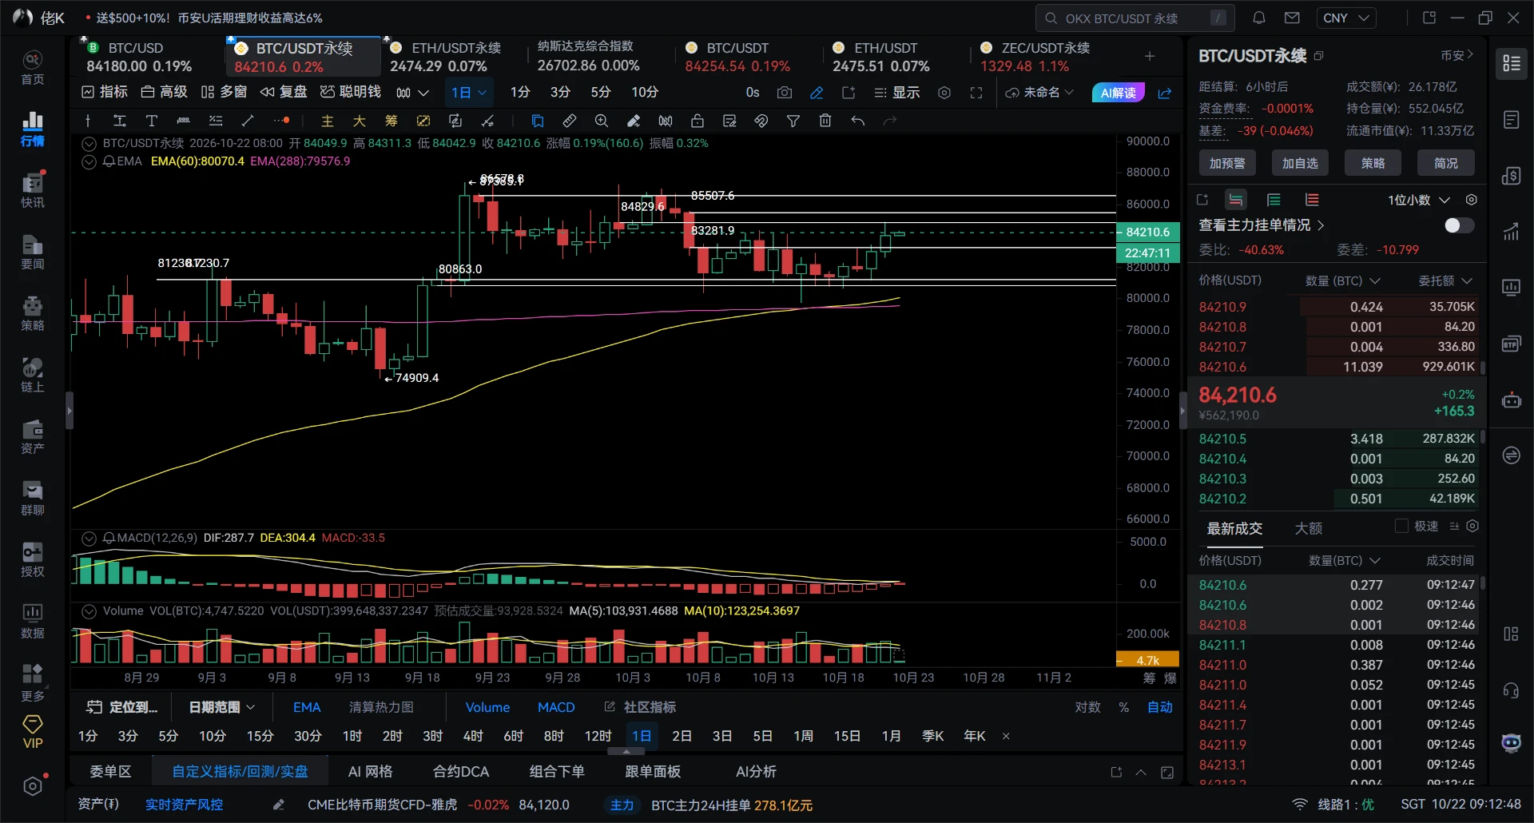This screenshot has width=1534, height=823.
Task: Expand the 委托额 column dropdown
Action: pos(1445,280)
